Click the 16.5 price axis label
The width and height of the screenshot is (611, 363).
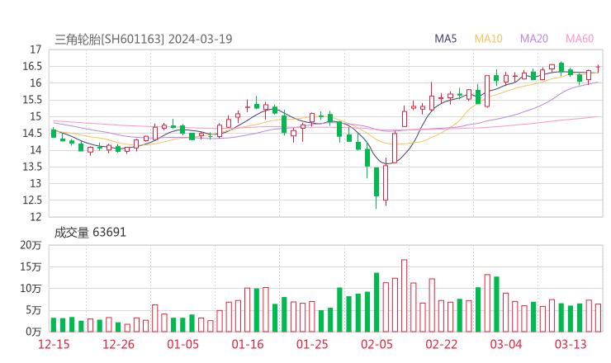coord(32,66)
